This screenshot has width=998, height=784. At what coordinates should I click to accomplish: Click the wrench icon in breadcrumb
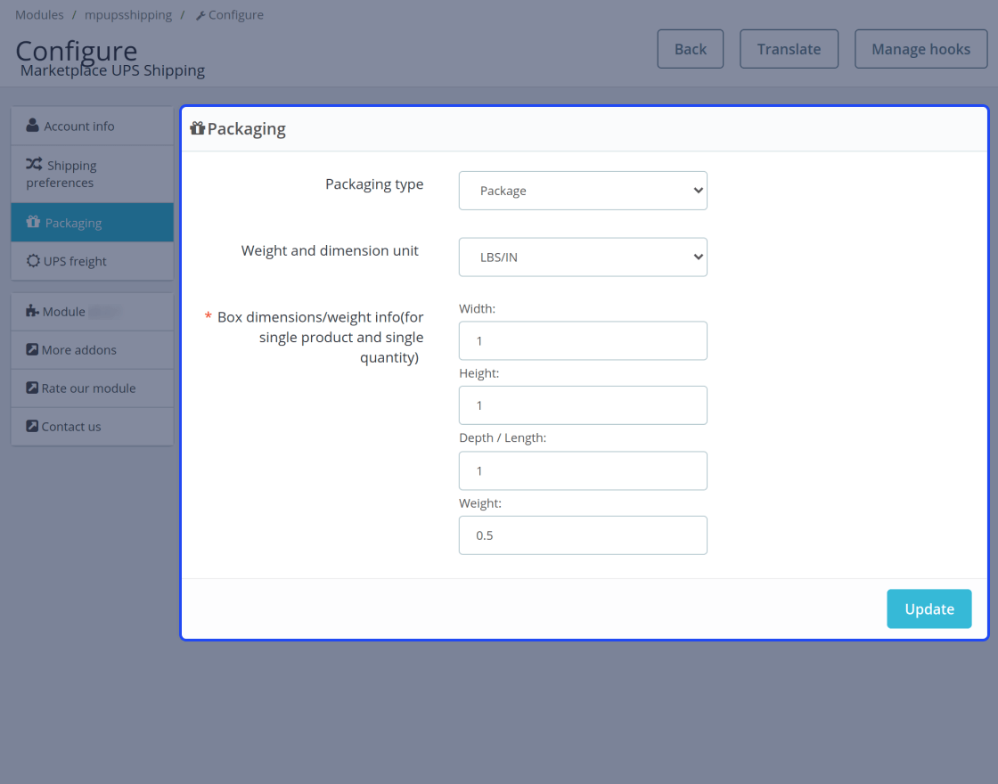point(200,15)
